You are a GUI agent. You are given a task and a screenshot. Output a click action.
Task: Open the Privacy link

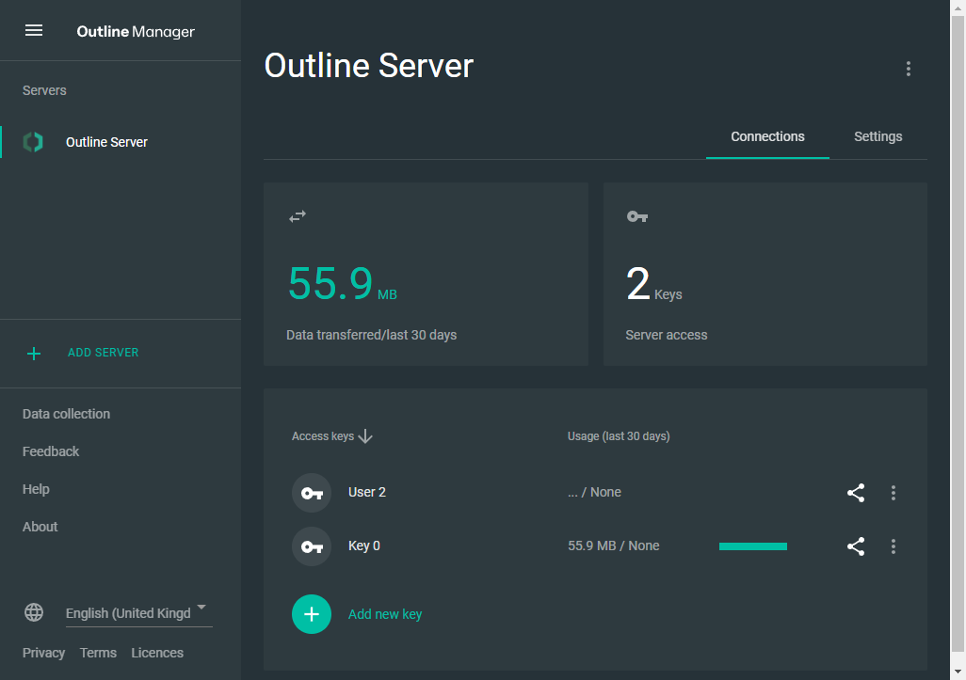click(43, 653)
